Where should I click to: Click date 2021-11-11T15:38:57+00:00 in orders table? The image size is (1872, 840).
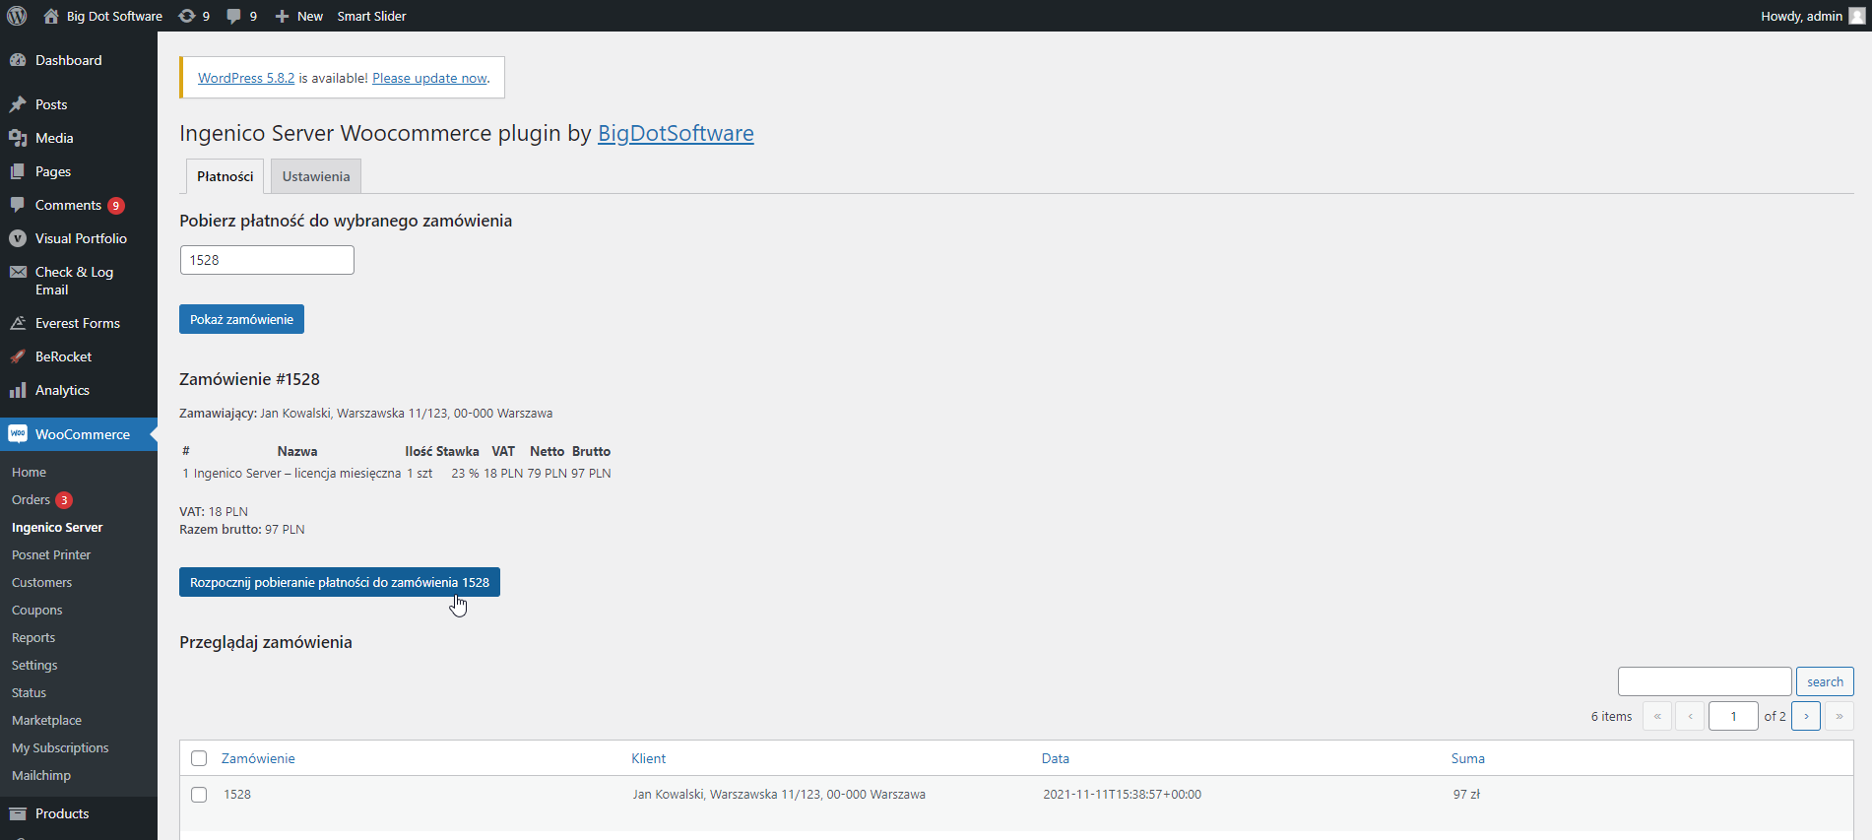1123,795
